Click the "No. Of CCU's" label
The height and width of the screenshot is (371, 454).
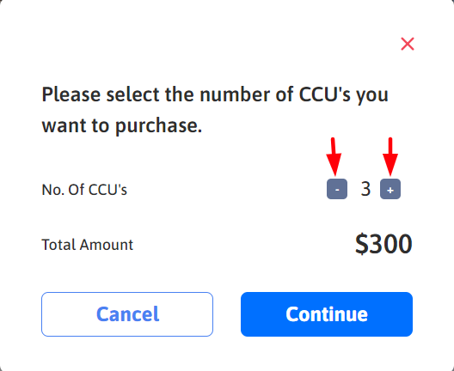coord(84,190)
